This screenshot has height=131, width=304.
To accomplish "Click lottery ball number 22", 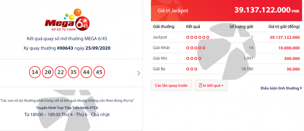I will tap(60, 72).
